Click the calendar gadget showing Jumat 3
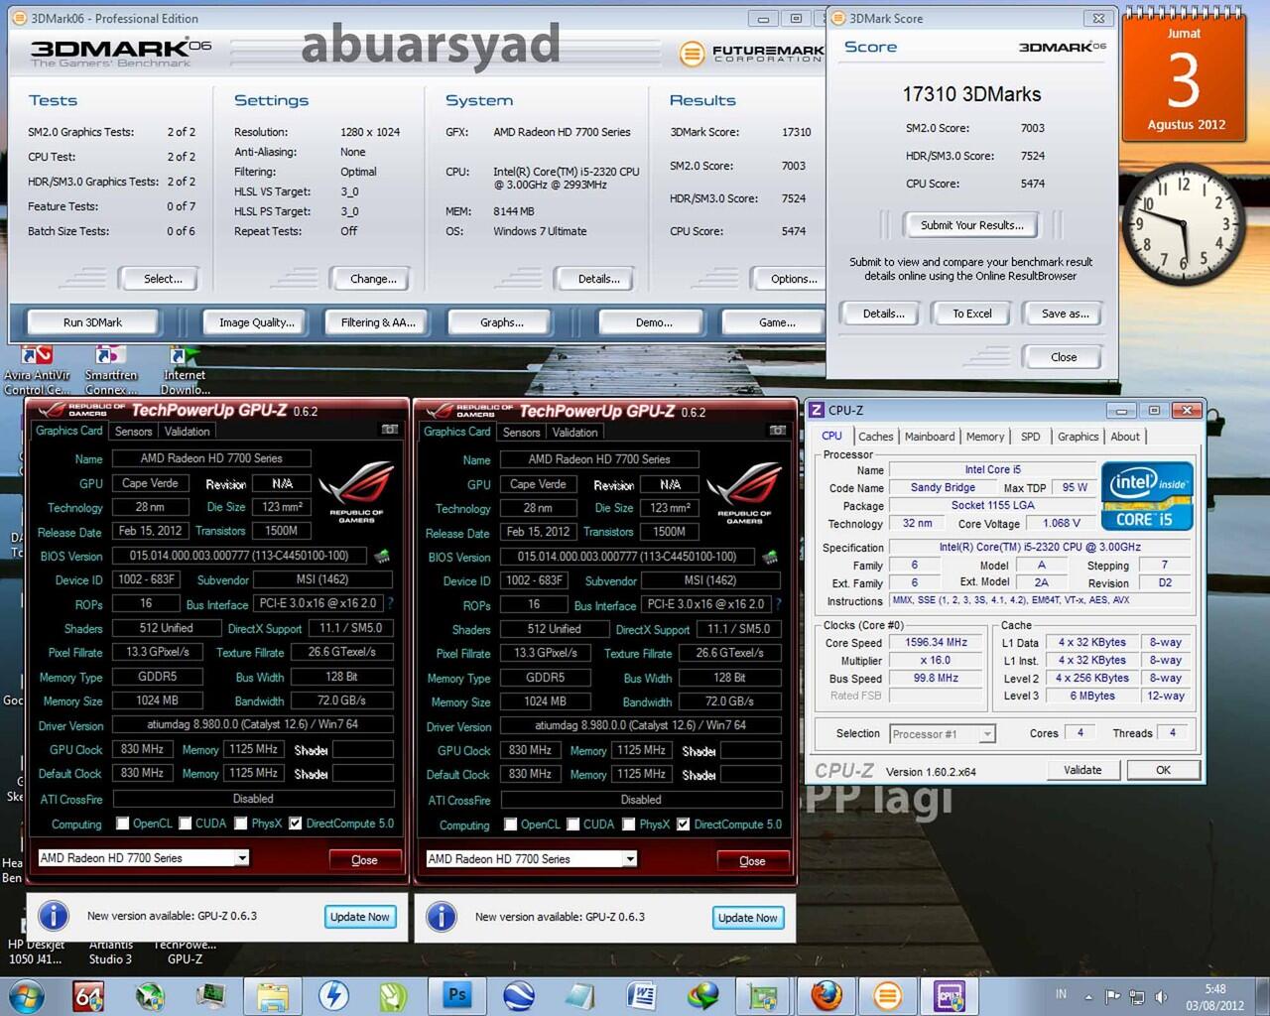Image resolution: width=1270 pixels, height=1016 pixels. (1183, 77)
